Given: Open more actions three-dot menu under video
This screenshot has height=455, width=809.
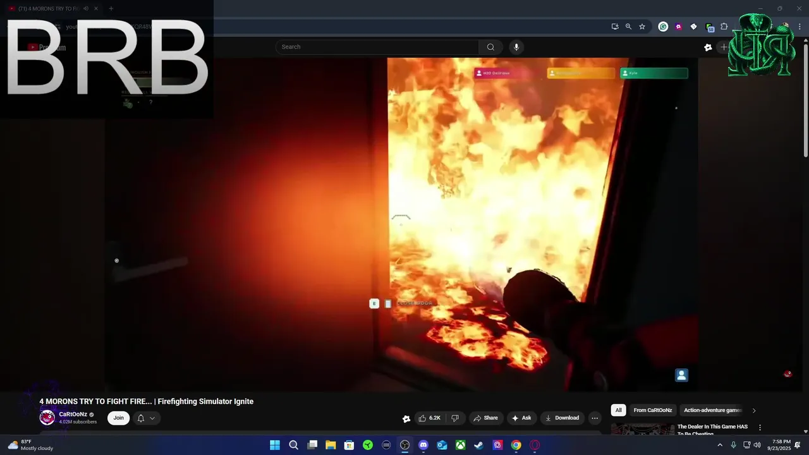Looking at the screenshot, I should (x=594, y=418).
